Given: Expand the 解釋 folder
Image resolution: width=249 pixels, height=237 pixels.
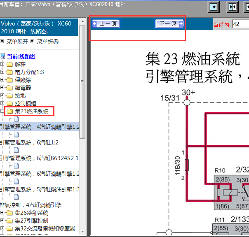Looking at the screenshot, I should pos(2,64).
